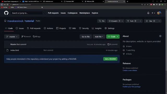Screen dimensions: 167x94
Task: Open the first commit message link
Action: pyautogui.click(x=21, y=44)
